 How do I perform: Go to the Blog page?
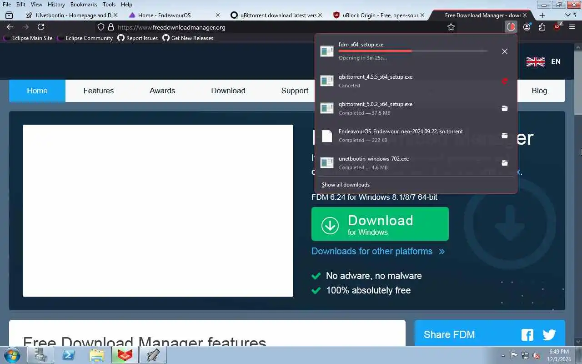point(539,91)
